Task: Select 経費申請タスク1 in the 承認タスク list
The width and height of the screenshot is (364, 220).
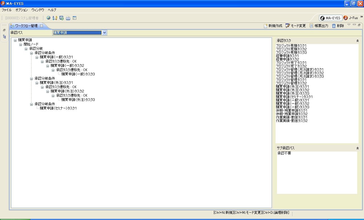Action: click(287, 56)
